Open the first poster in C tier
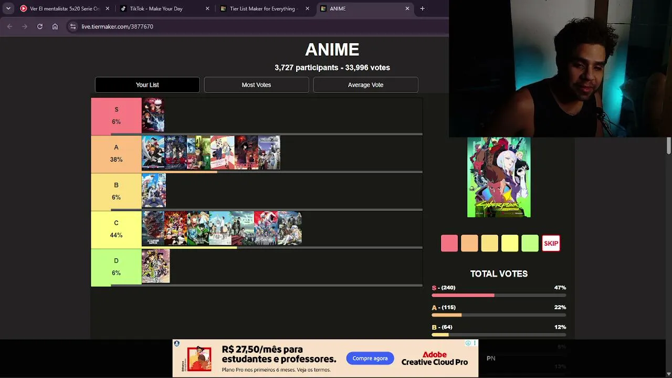672x378 pixels. click(x=153, y=228)
